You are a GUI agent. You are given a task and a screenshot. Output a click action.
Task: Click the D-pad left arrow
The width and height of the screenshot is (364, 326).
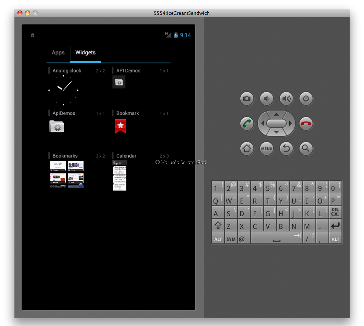point(262,124)
